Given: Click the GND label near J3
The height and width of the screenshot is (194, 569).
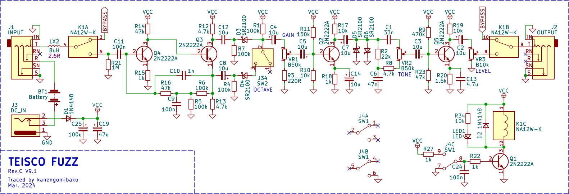Looking at the screenshot, I should click(x=47, y=142).
